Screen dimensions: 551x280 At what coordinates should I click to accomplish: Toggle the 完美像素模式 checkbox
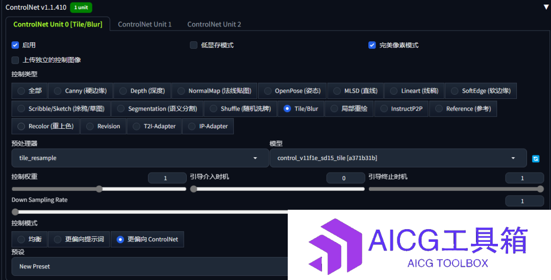[372, 45]
